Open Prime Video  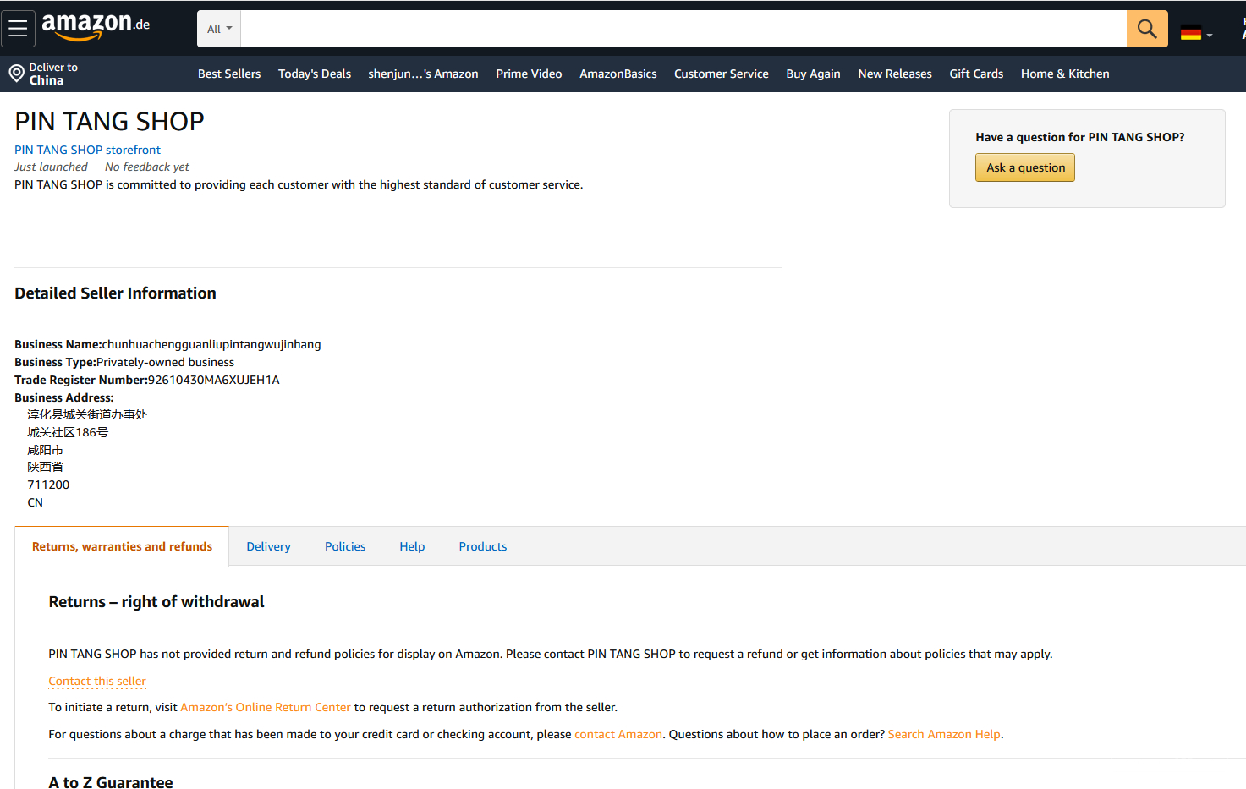pos(529,74)
